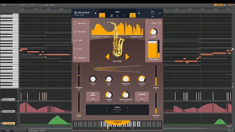Screen dimensions: 235x132
Task: Click the Expression vertical slider
Action: pos(156,103)
